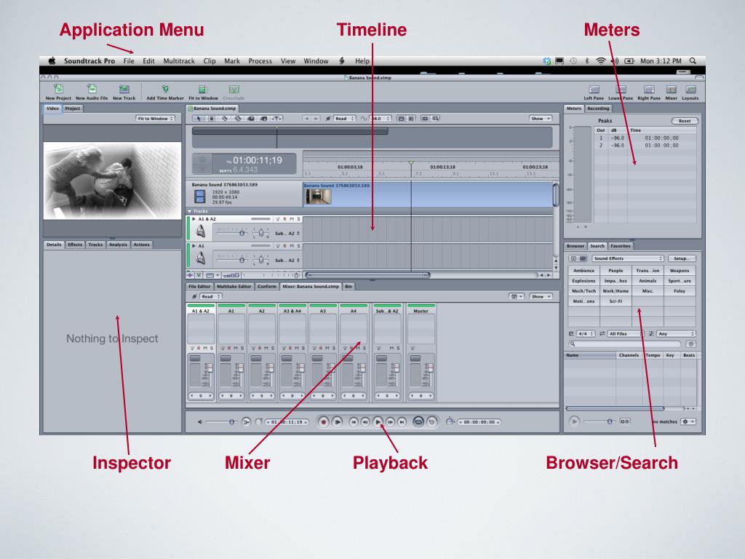Viewport: 745px width, 559px height.
Task: Click the Master channel fader in mixer
Action: [x=429, y=368]
